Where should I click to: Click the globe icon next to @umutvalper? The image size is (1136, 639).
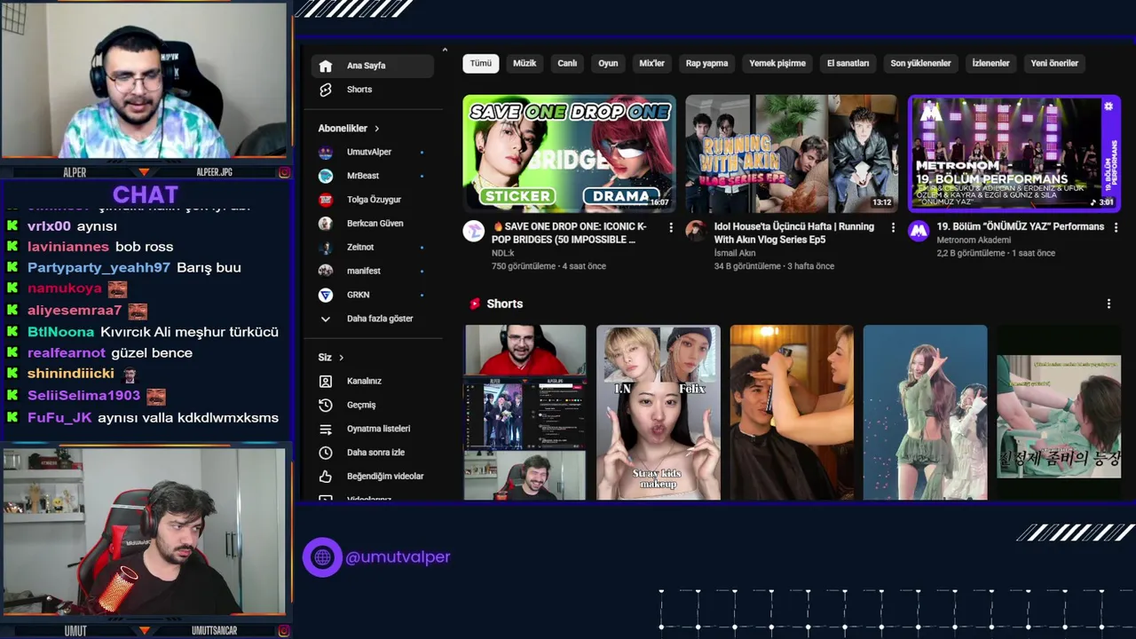pyautogui.click(x=322, y=557)
